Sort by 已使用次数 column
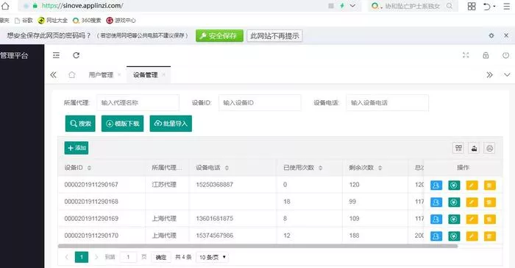 tap(320, 168)
